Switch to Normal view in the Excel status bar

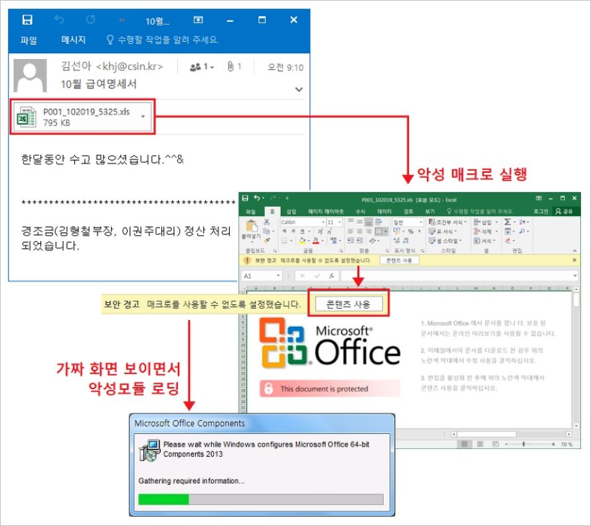pyautogui.click(x=464, y=444)
